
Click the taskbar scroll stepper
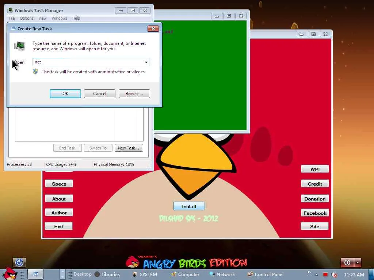tap(62, 274)
